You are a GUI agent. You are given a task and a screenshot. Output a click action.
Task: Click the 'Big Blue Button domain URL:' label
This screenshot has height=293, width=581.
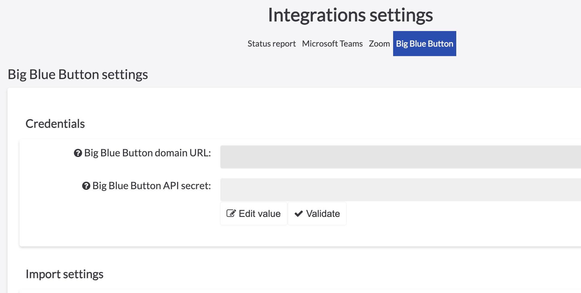click(147, 153)
